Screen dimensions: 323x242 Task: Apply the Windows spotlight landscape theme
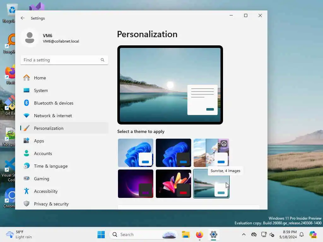(211, 153)
